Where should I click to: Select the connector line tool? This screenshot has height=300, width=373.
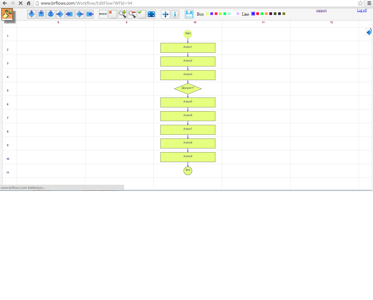point(103,14)
